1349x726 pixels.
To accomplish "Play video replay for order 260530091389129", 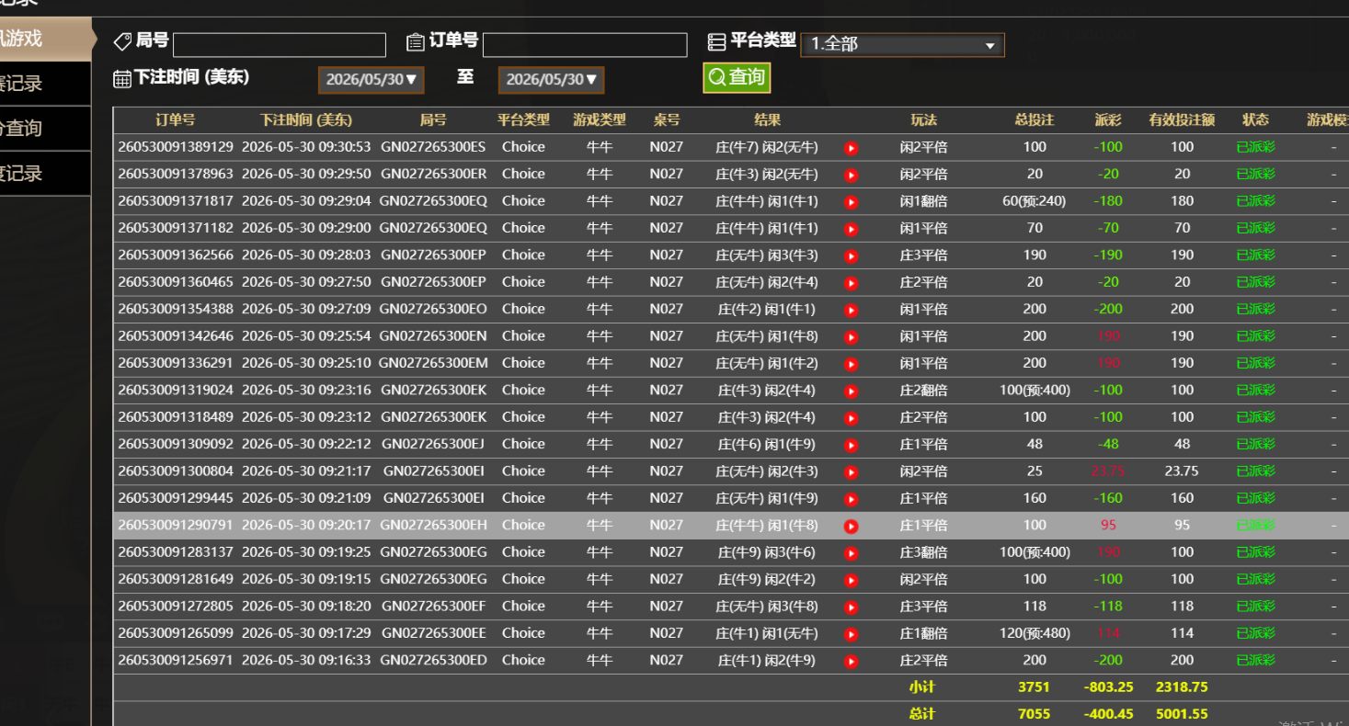I will click(852, 148).
